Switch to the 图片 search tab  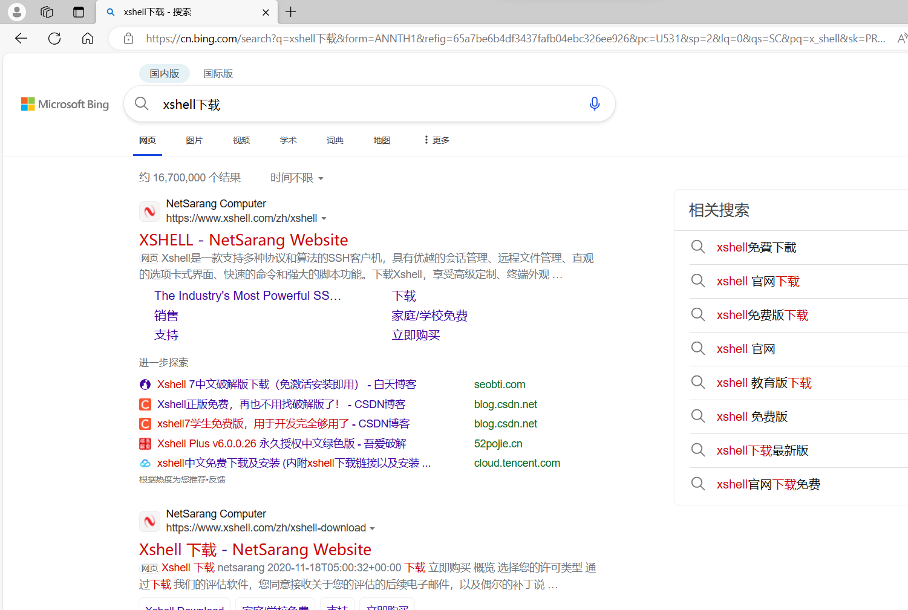point(194,140)
